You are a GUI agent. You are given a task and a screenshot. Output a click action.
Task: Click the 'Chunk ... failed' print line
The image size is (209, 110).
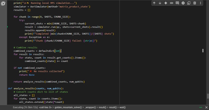61,41
